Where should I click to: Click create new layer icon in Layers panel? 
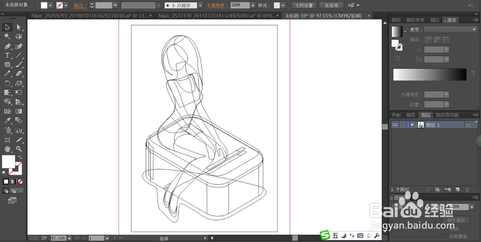[457, 190]
